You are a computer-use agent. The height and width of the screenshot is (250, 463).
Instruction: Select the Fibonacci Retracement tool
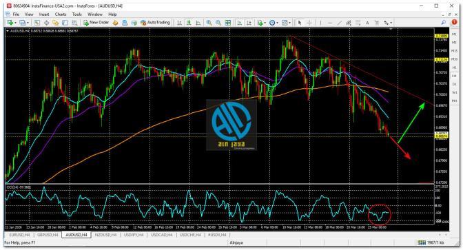pyautogui.click(x=358, y=23)
